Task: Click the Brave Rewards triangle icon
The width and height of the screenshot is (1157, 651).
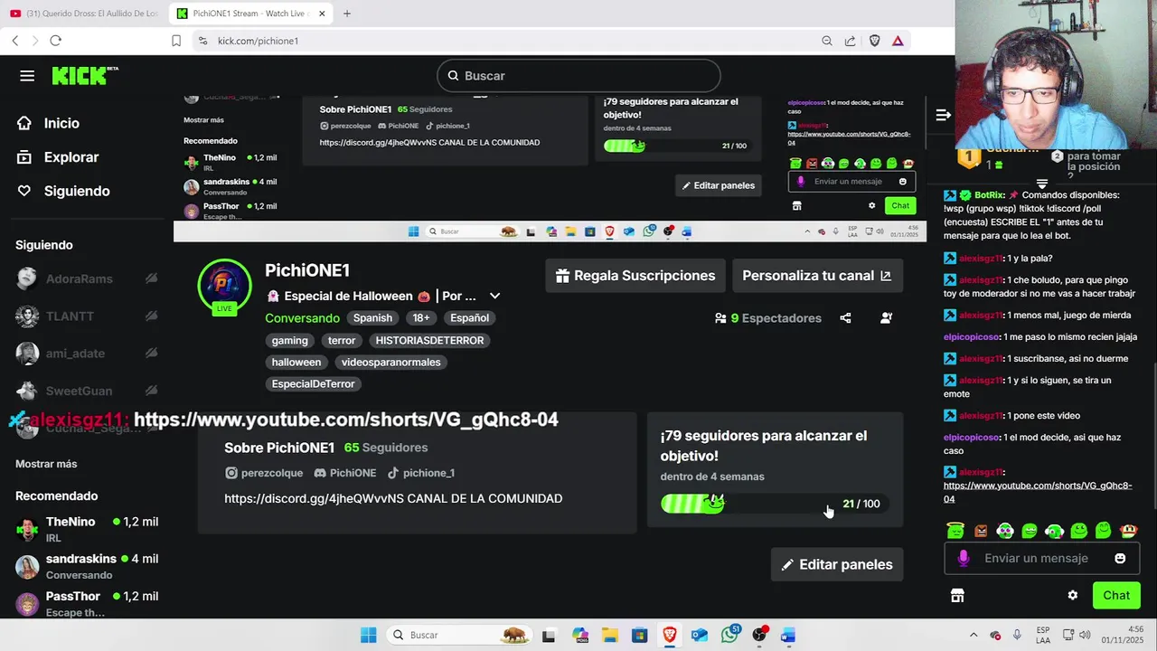Action: 898,41
